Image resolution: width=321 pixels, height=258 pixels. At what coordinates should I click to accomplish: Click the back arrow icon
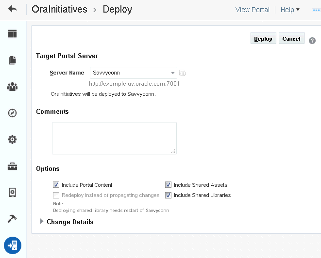pos(13,9)
